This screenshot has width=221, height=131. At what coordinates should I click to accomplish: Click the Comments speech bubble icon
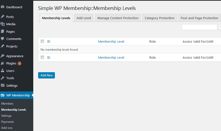[2, 39]
